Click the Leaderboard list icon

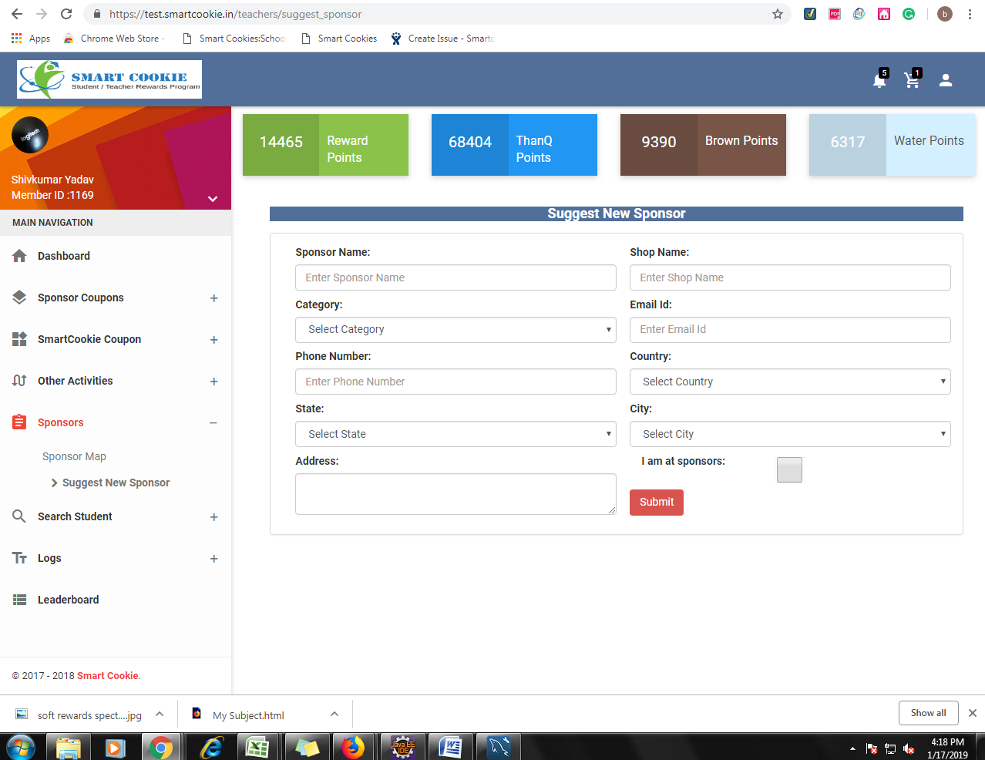pos(20,600)
